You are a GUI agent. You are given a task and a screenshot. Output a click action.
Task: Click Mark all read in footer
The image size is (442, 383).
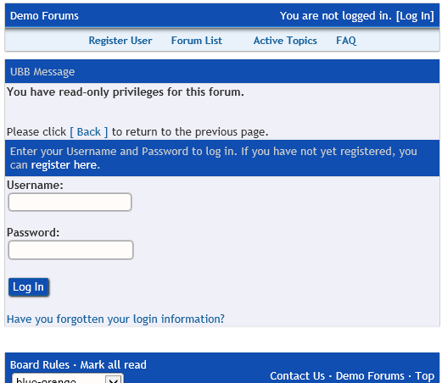coord(114,365)
